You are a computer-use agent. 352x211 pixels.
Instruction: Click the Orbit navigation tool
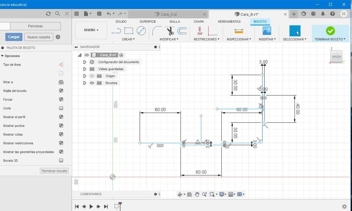(180, 194)
